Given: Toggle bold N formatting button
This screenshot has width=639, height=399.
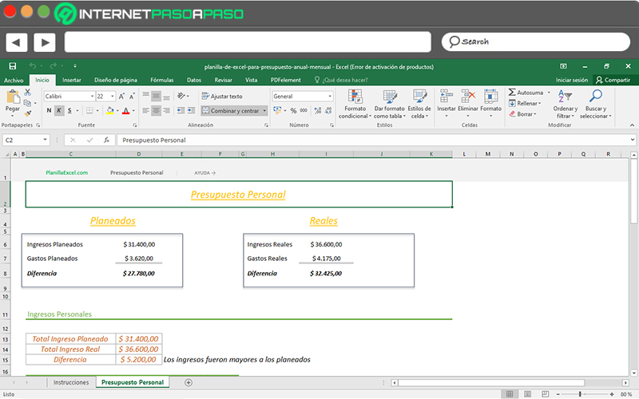Looking at the screenshot, I should [49, 110].
